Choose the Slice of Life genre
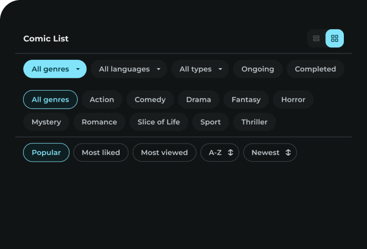 [159, 122]
